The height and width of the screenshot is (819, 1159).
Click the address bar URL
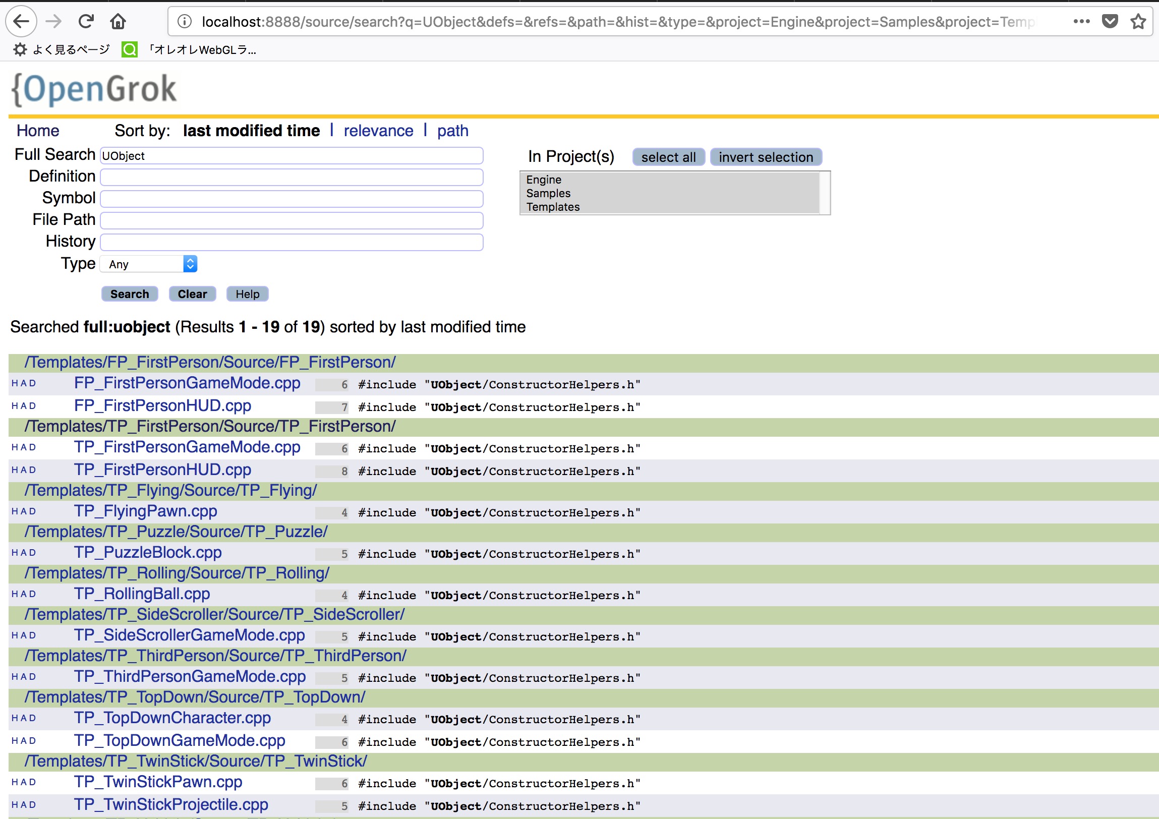pos(618,22)
